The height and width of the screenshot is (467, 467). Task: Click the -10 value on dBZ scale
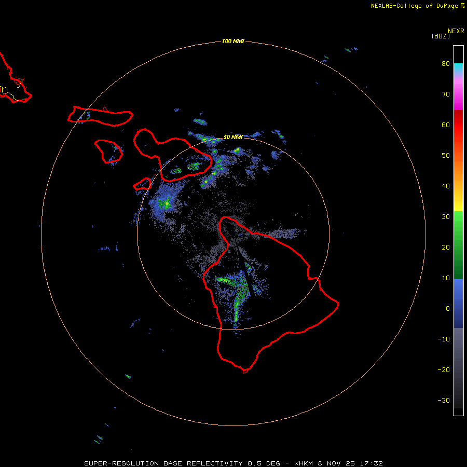coord(444,339)
